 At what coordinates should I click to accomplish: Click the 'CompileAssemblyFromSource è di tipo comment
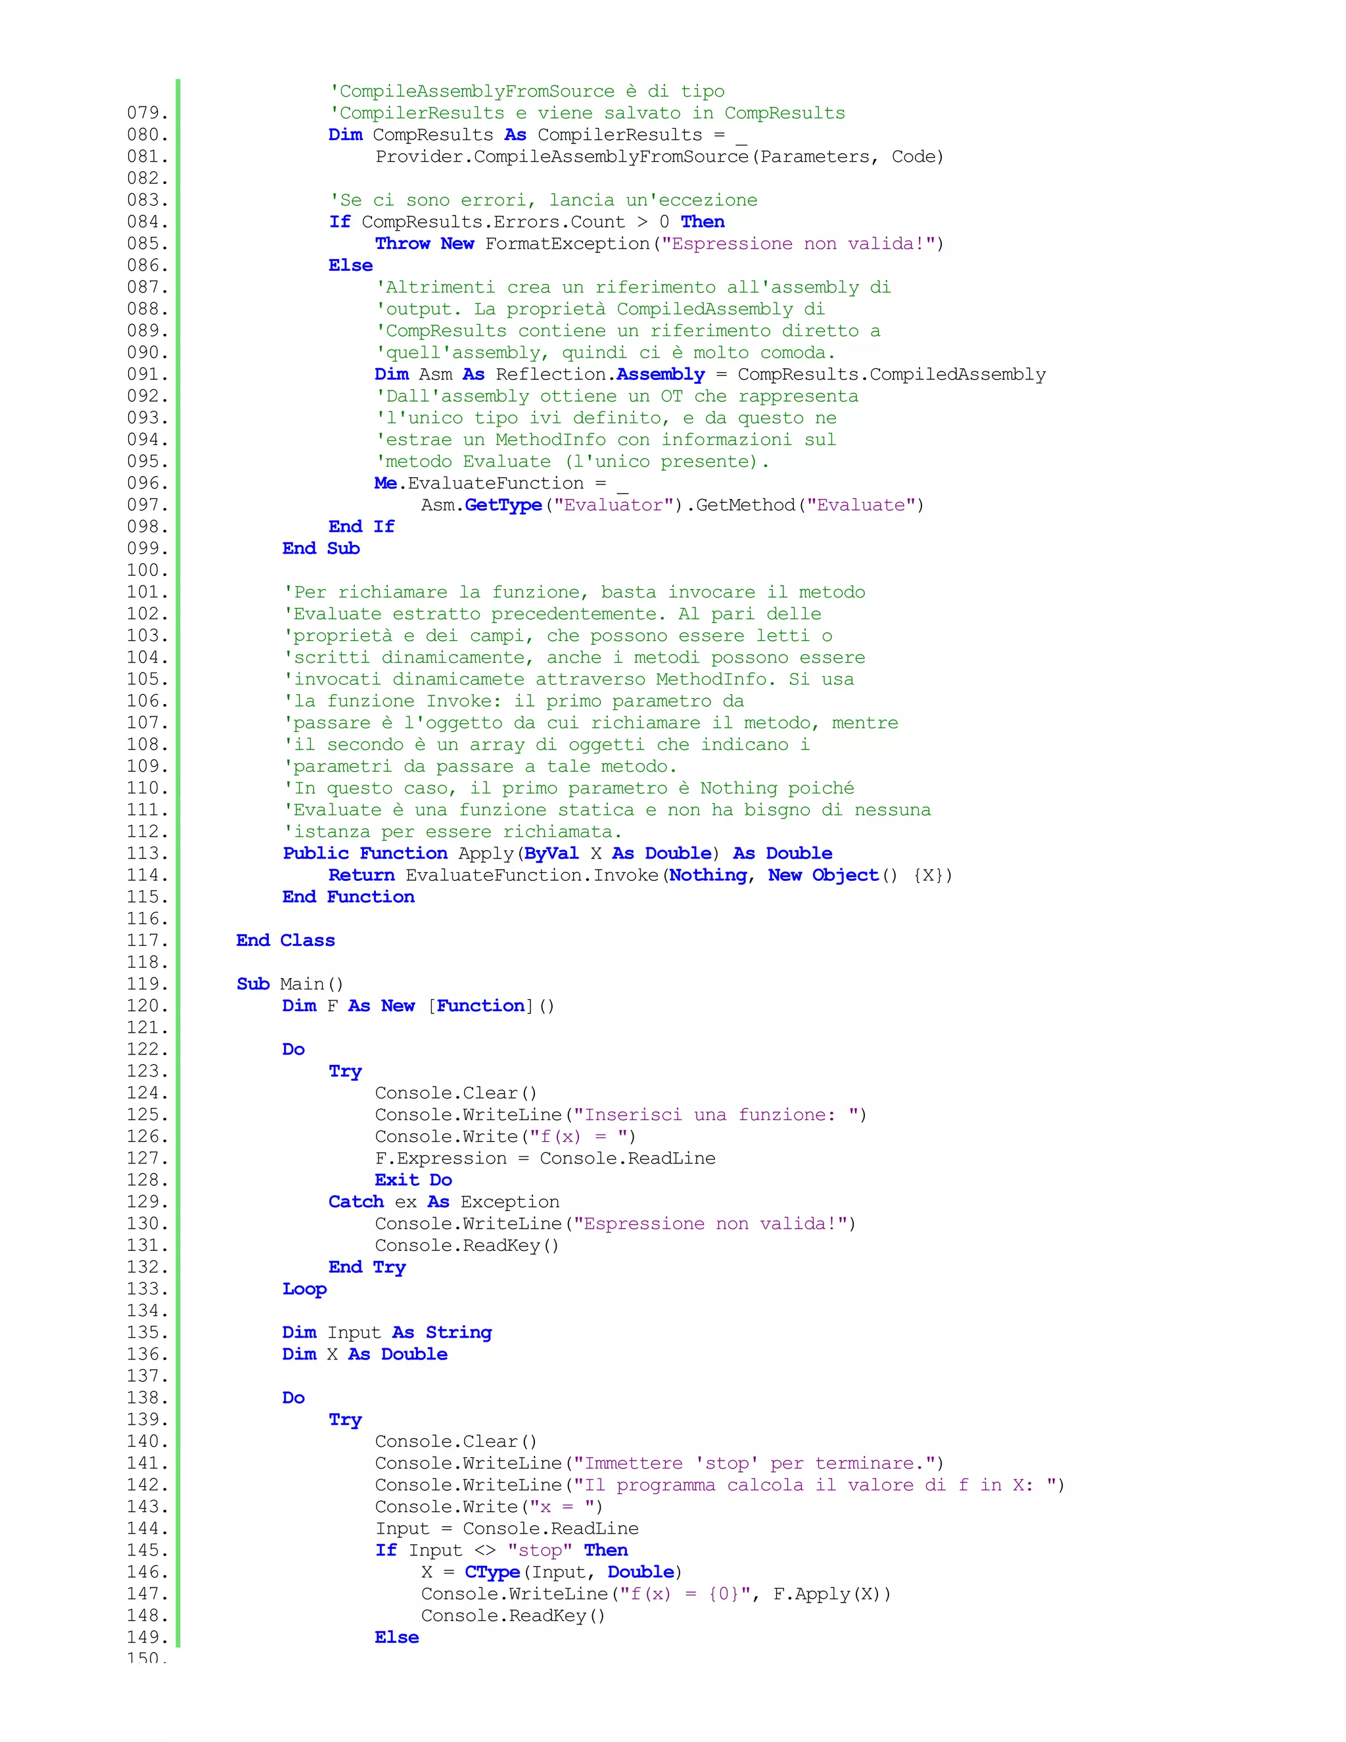(527, 92)
